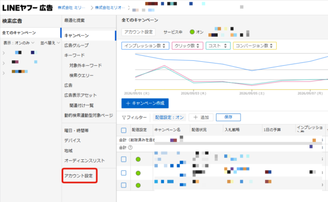Open the キーワード menu item
This screenshot has height=202, width=328.
[x=74, y=55]
